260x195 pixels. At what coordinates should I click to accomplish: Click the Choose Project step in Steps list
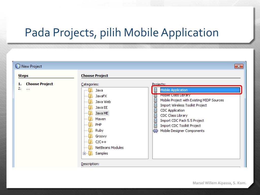(x=39, y=84)
